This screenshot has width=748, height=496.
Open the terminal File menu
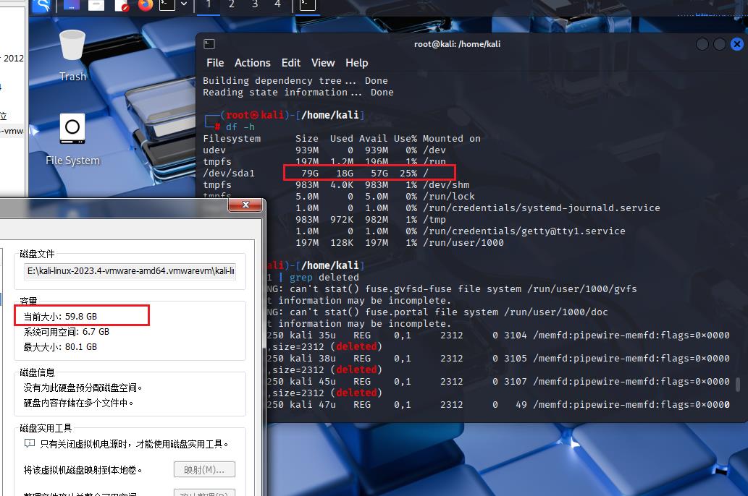[x=214, y=63]
